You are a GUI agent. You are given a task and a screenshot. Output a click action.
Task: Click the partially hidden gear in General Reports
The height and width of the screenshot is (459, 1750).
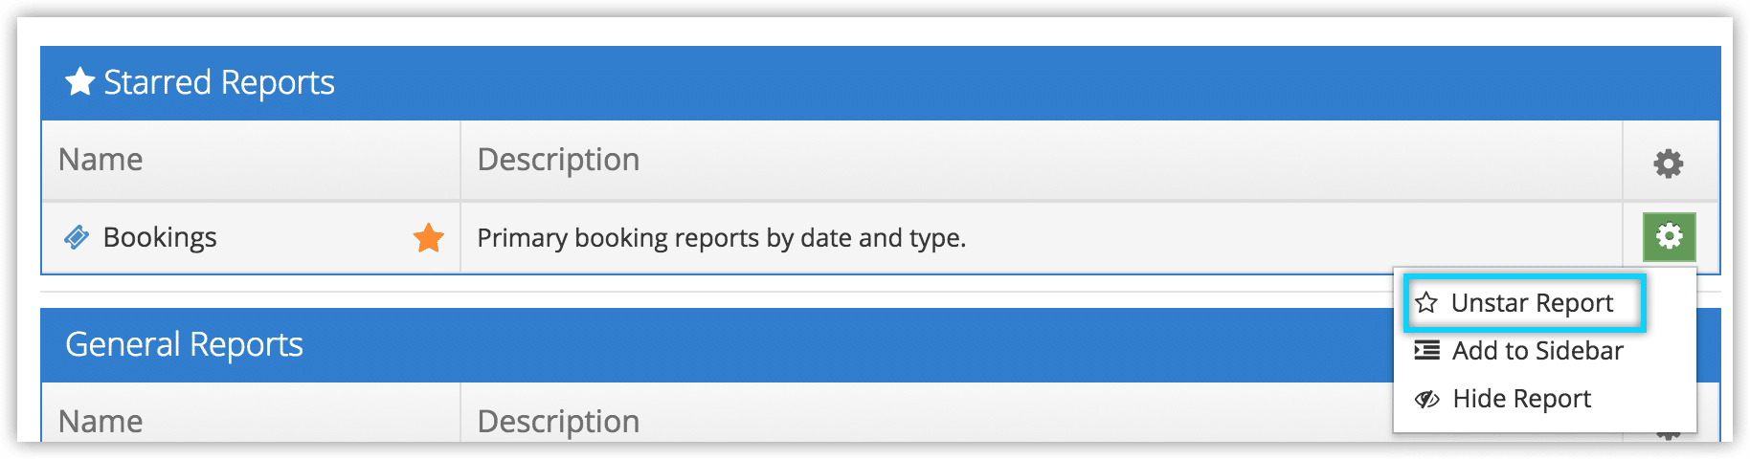point(1669,435)
